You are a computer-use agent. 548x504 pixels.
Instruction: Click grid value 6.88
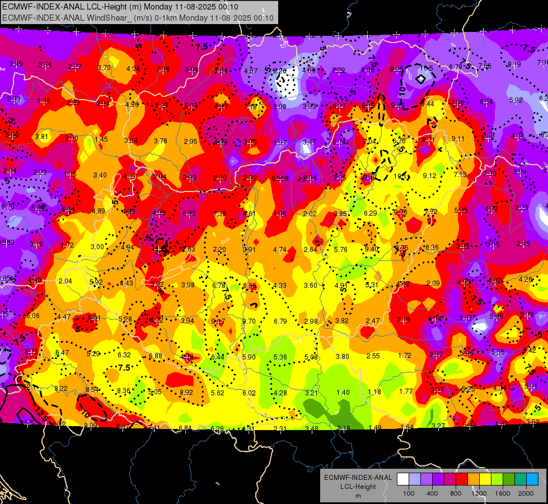[156, 356]
